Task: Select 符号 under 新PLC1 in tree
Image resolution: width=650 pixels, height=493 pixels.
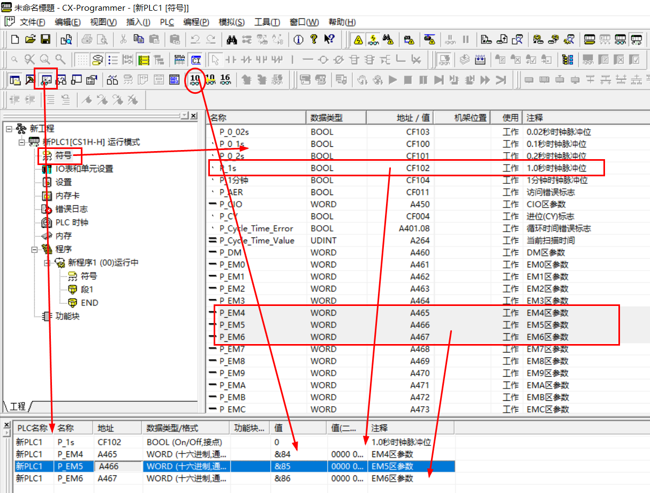Action: [x=63, y=155]
